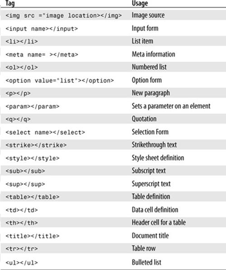
Task: Select the 'Table definition' usage text
Action: (x=151, y=197)
